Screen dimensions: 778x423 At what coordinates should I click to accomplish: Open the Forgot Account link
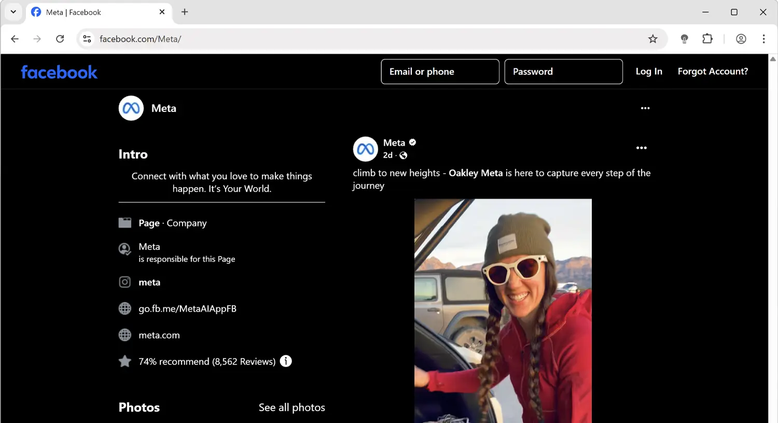click(713, 71)
